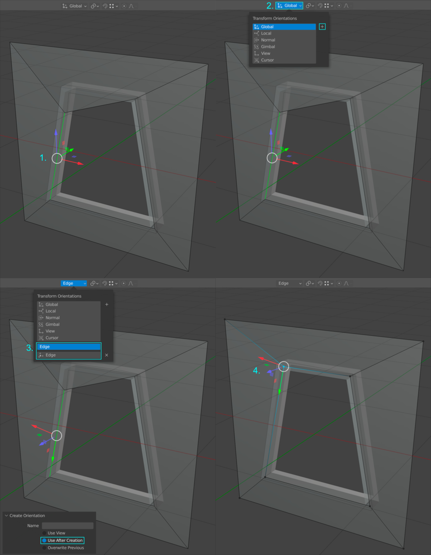Toggle snap magnet in top-left viewport header

tap(105, 6)
